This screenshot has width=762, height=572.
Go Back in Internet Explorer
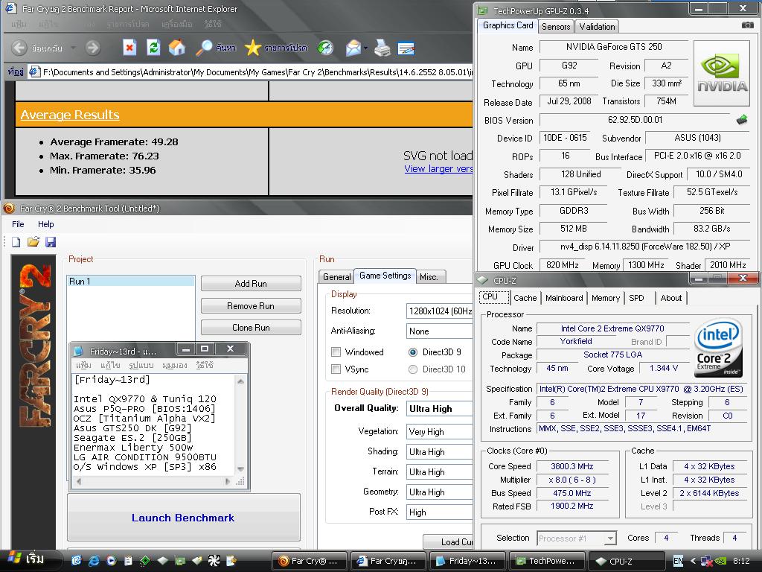pos(19,48)
